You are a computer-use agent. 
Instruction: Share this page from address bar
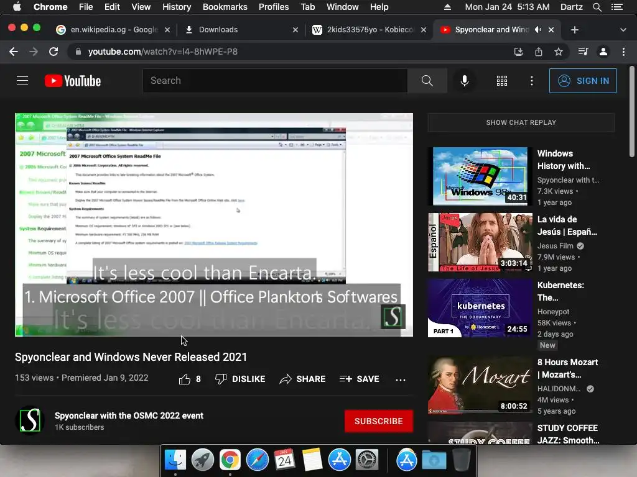click(538, 52)
